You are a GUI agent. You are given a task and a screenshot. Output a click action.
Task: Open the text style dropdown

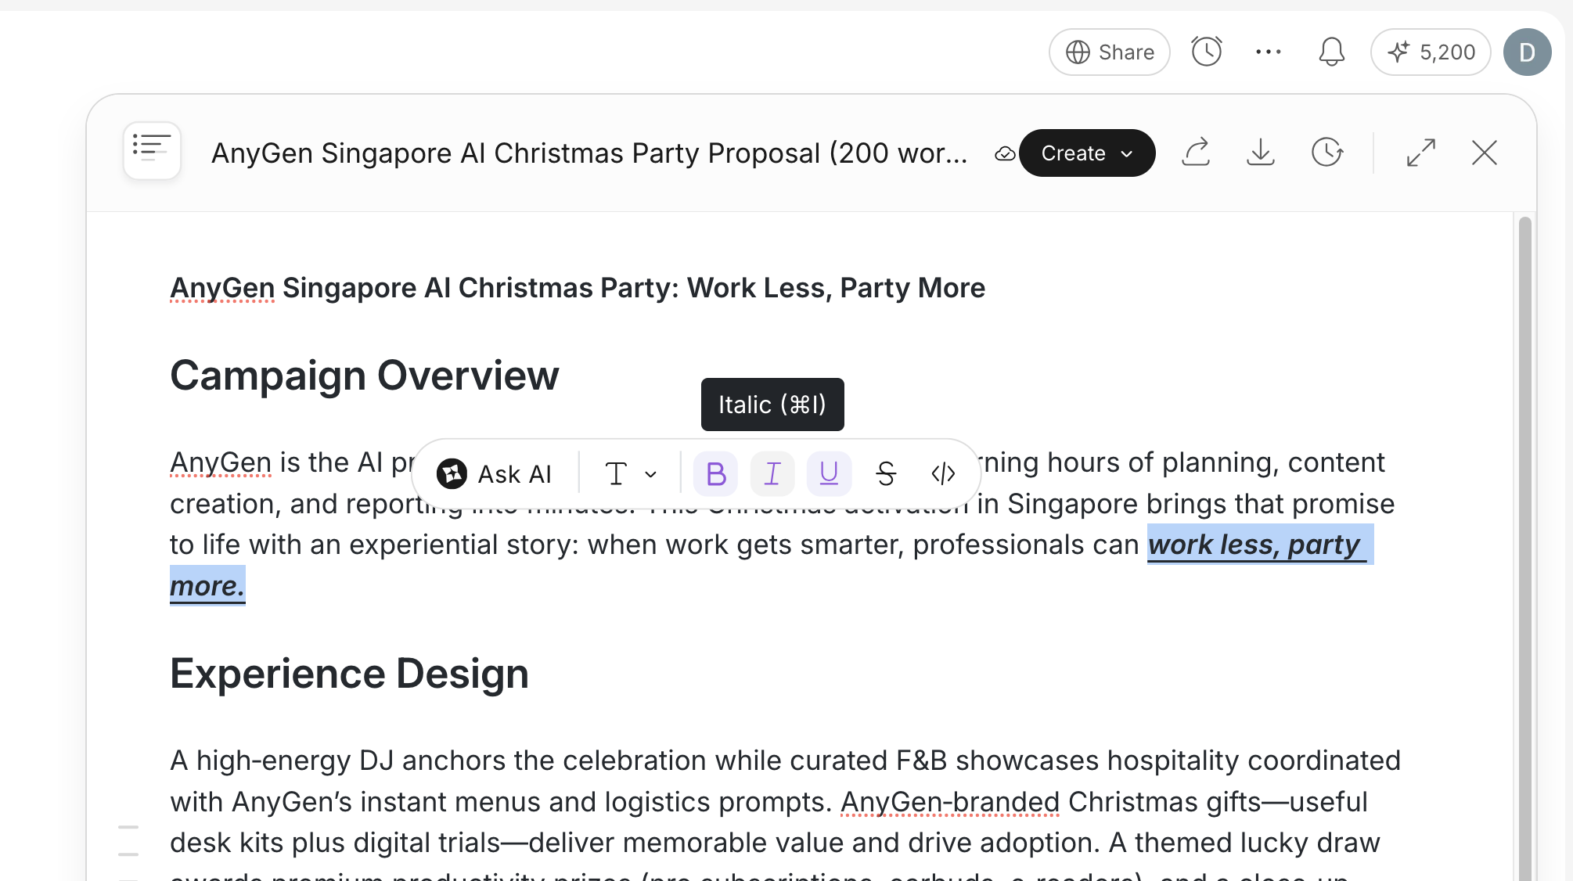point(630,474)
